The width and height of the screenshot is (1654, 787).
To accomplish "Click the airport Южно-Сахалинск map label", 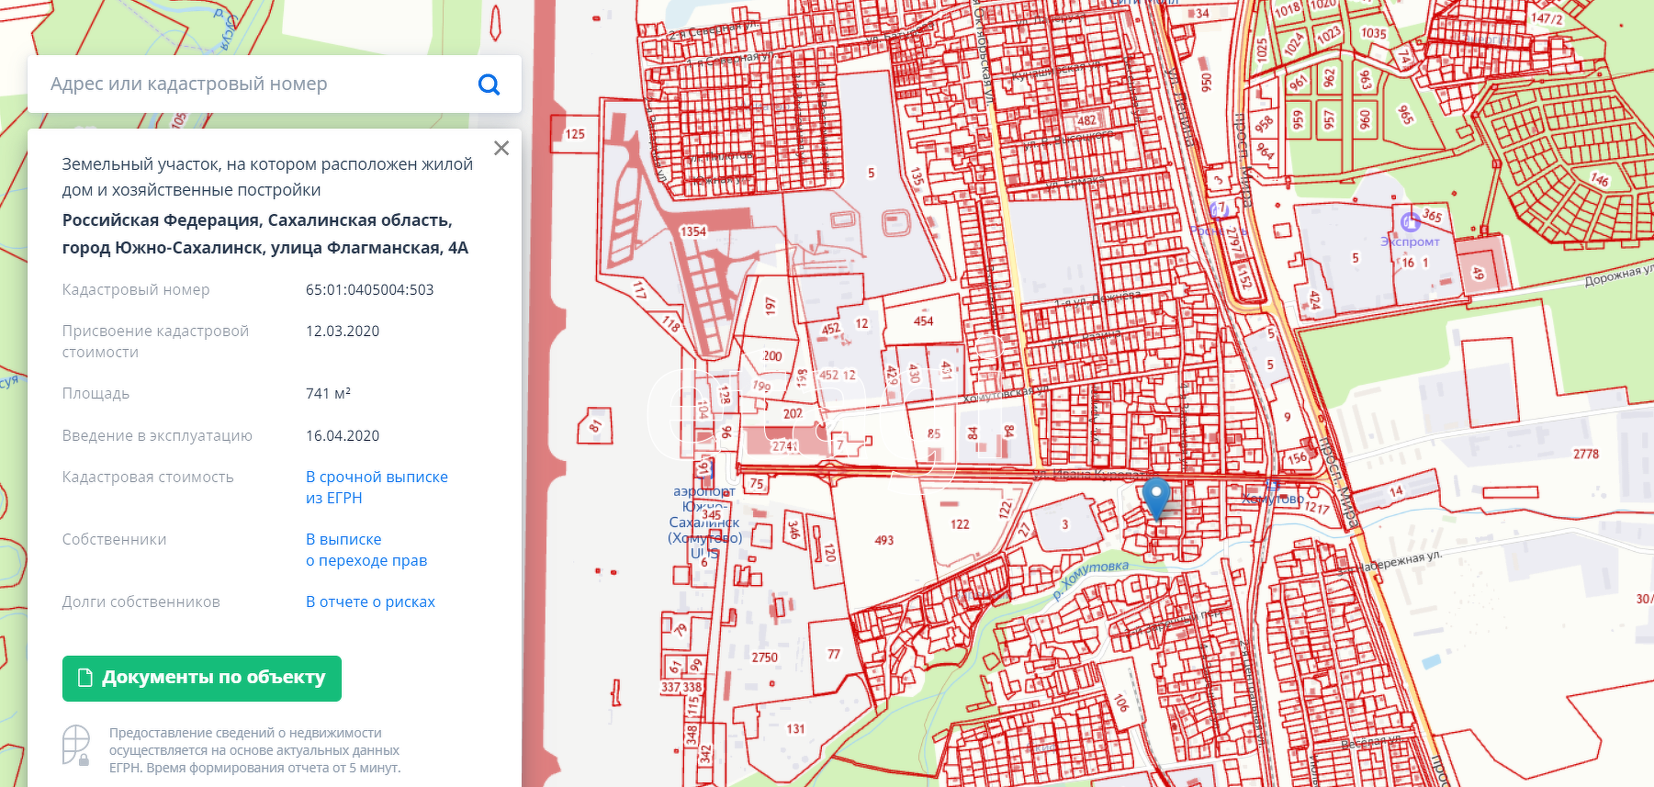I will tap(704, 514).
